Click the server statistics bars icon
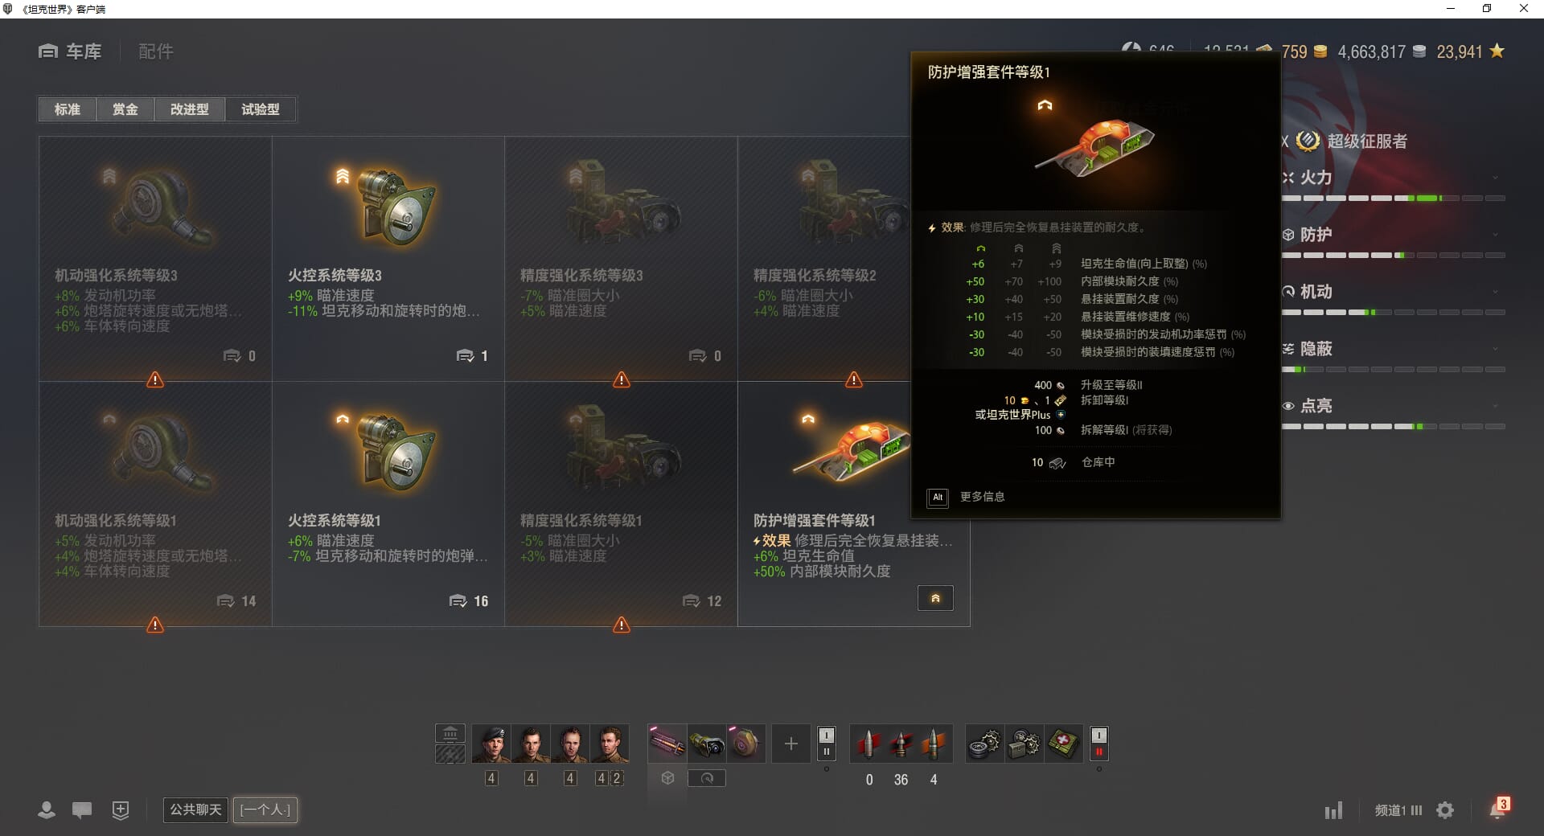 1333,810
